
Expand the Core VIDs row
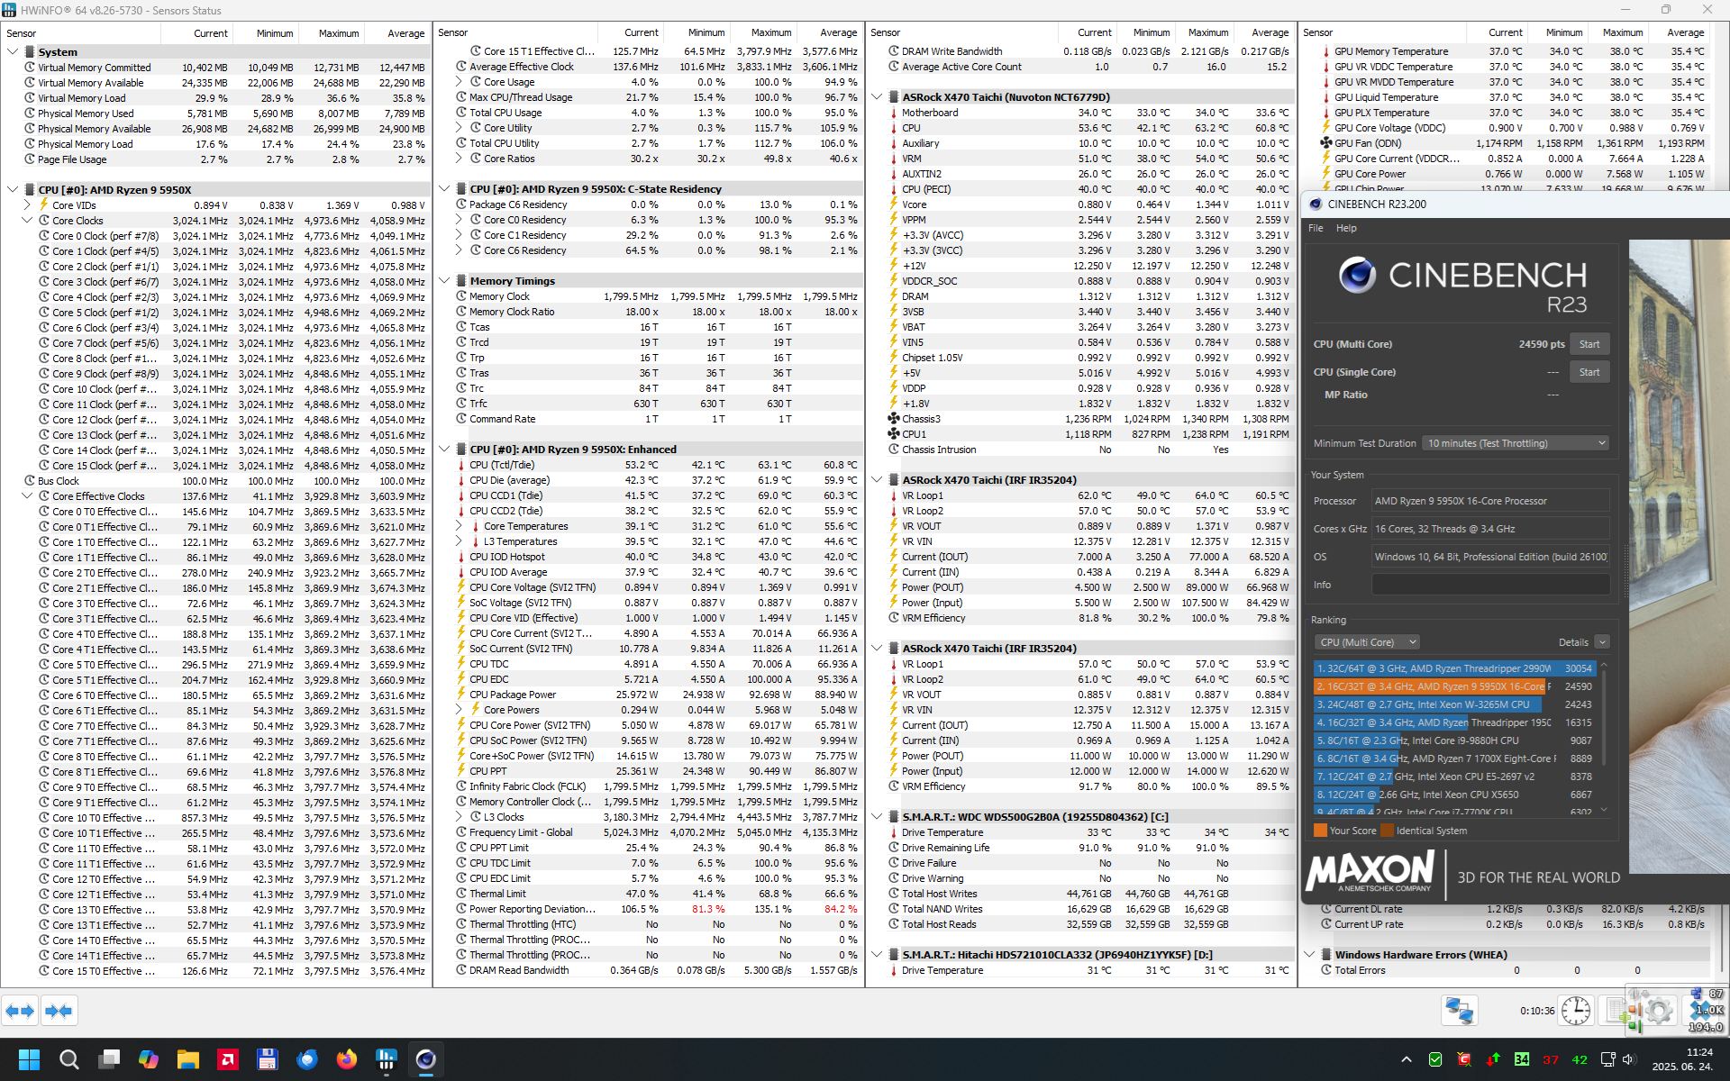pos(27,205)
